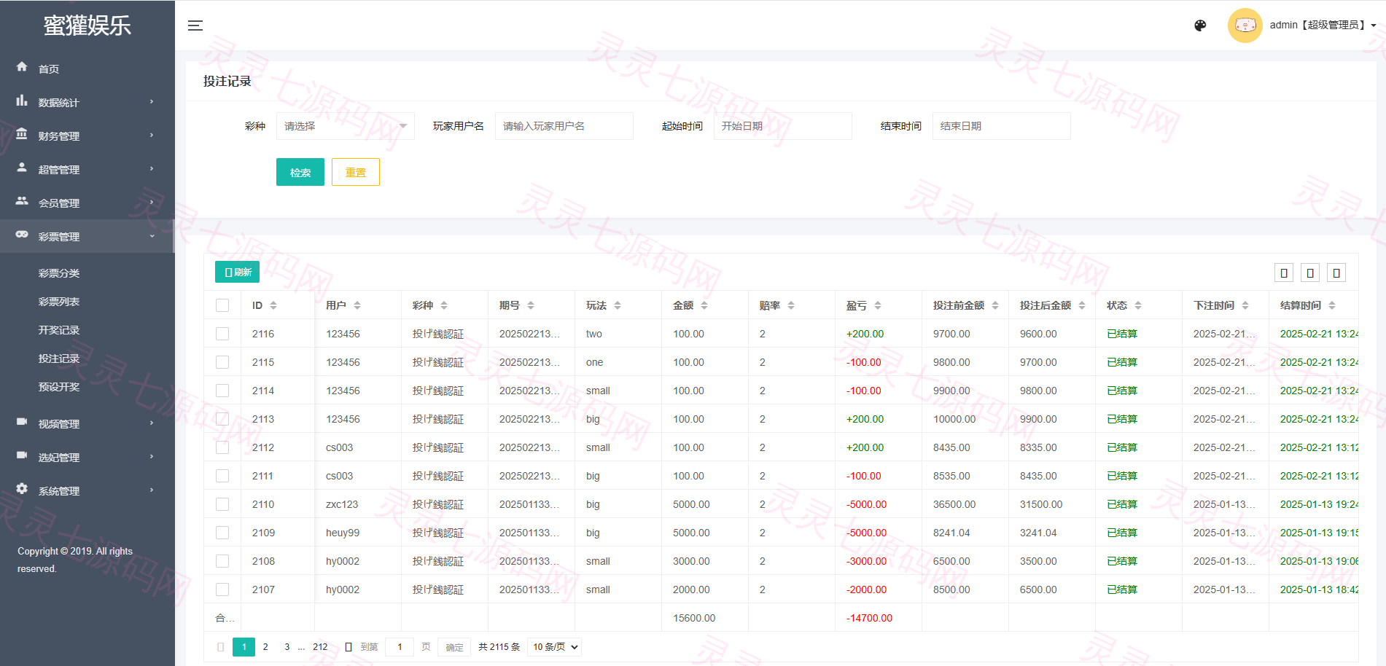This screenshot has height=666, width=1386.
Task: Focus the 玩家用户名 input field
Action: point(564,126)
